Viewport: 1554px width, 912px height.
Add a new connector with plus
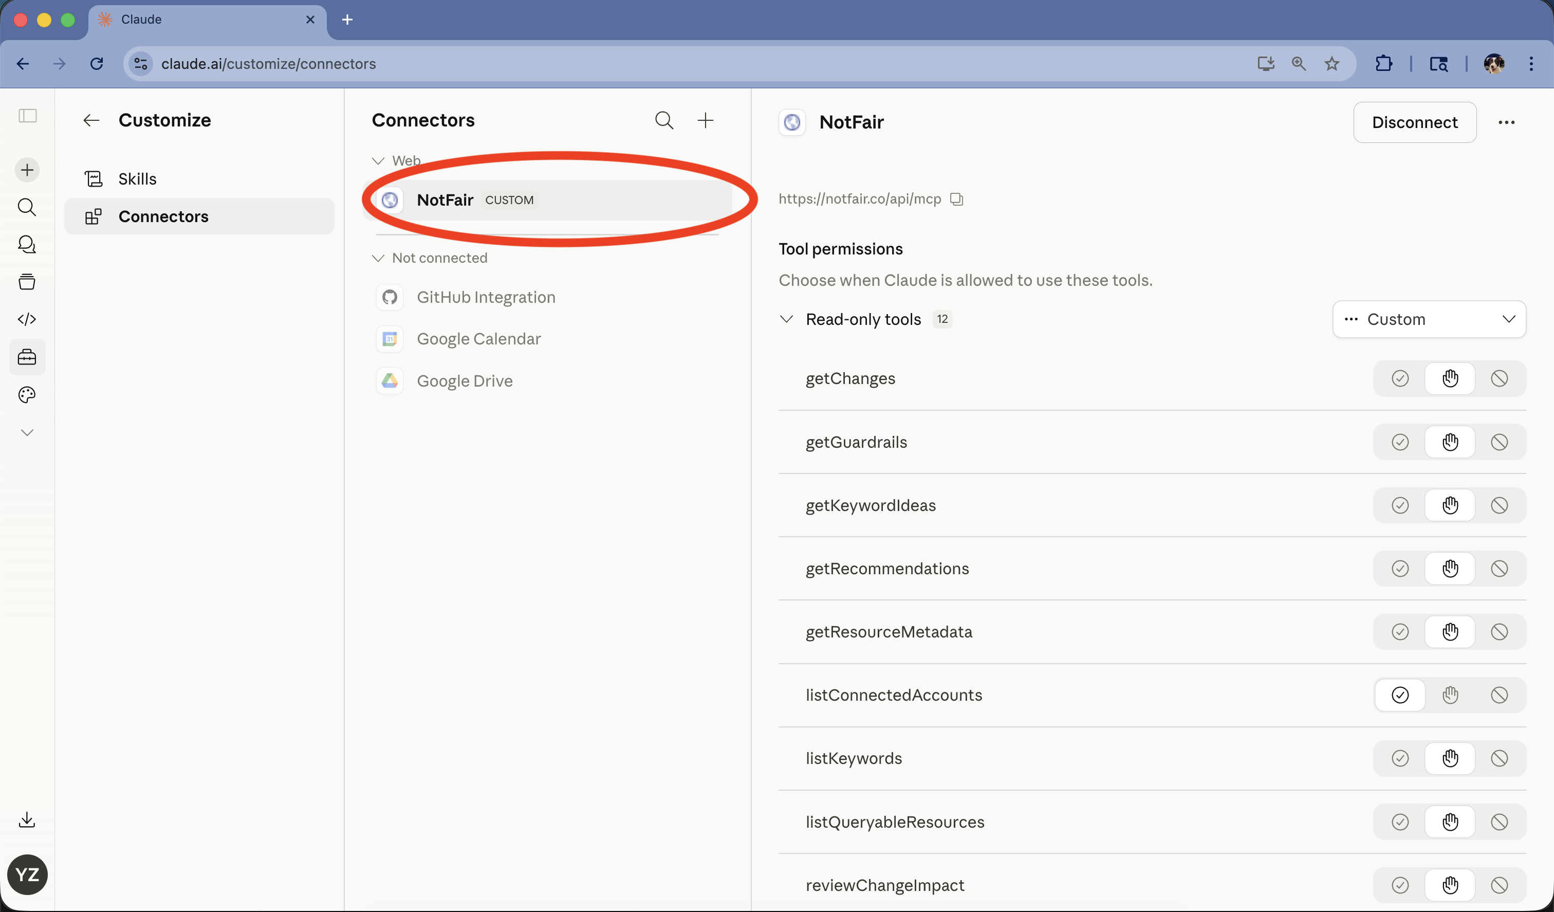(706, 120)
